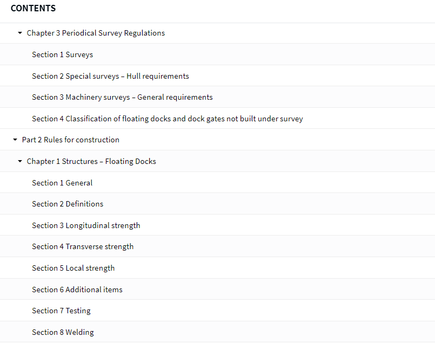Collapse Chapter 1 Structures – Floating Docks arrow
Viewport: 435px width, 344px height.
(x=19, y=161)
